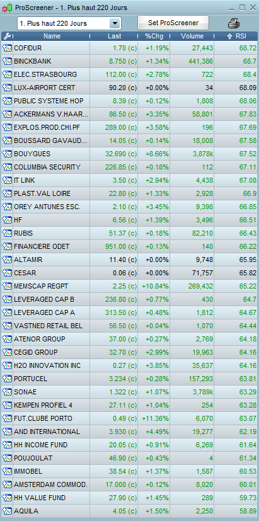
Task: Open chart icon for PUBLIC SYSTEME HOP row
Action: pyautogui.click(x=7, y=101)
